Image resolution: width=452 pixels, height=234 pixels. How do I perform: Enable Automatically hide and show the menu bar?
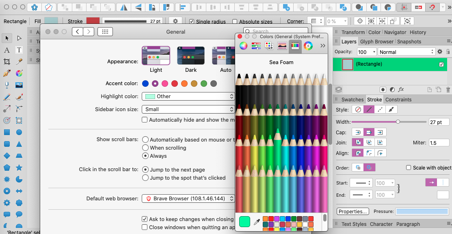pos(145,120)
